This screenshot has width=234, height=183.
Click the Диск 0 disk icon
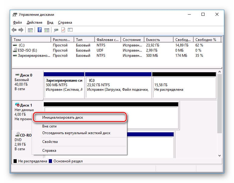17,75
